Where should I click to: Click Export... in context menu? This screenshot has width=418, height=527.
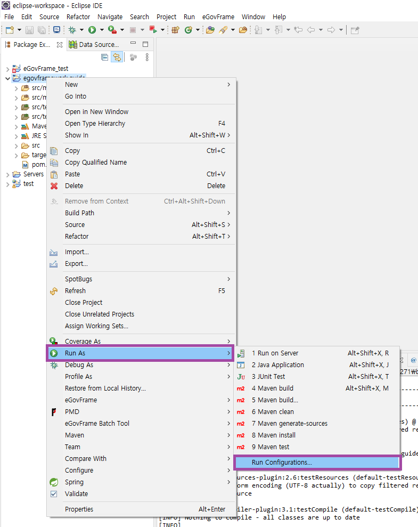click(141, 264)
